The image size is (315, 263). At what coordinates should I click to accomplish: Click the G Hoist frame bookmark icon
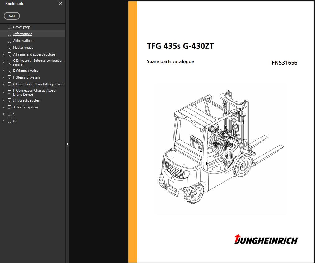(9, 84)
